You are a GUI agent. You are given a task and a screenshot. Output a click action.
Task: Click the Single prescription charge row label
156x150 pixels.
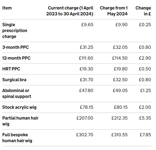(15, 31)
